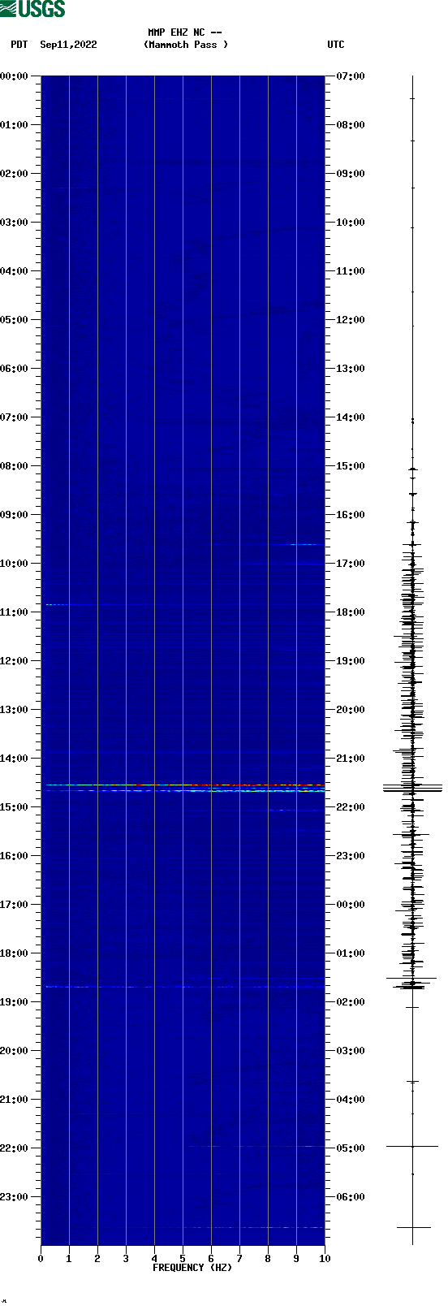Select the 7 Hz frequency tick label

pos(239,1259)
